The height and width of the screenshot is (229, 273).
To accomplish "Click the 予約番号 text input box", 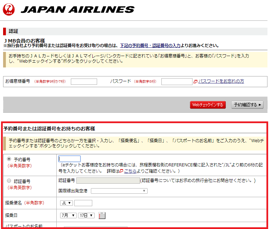I will (x=69, y=159).
